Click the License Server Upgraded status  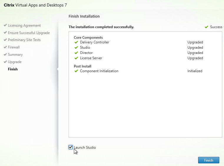pos(195,58)
